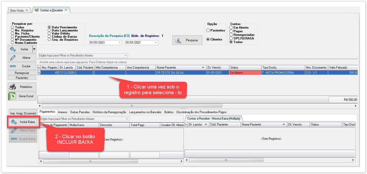Click the magnifier icon on Pesquisar button
This screenshot has height=174, width=367.
click(178, 40)
